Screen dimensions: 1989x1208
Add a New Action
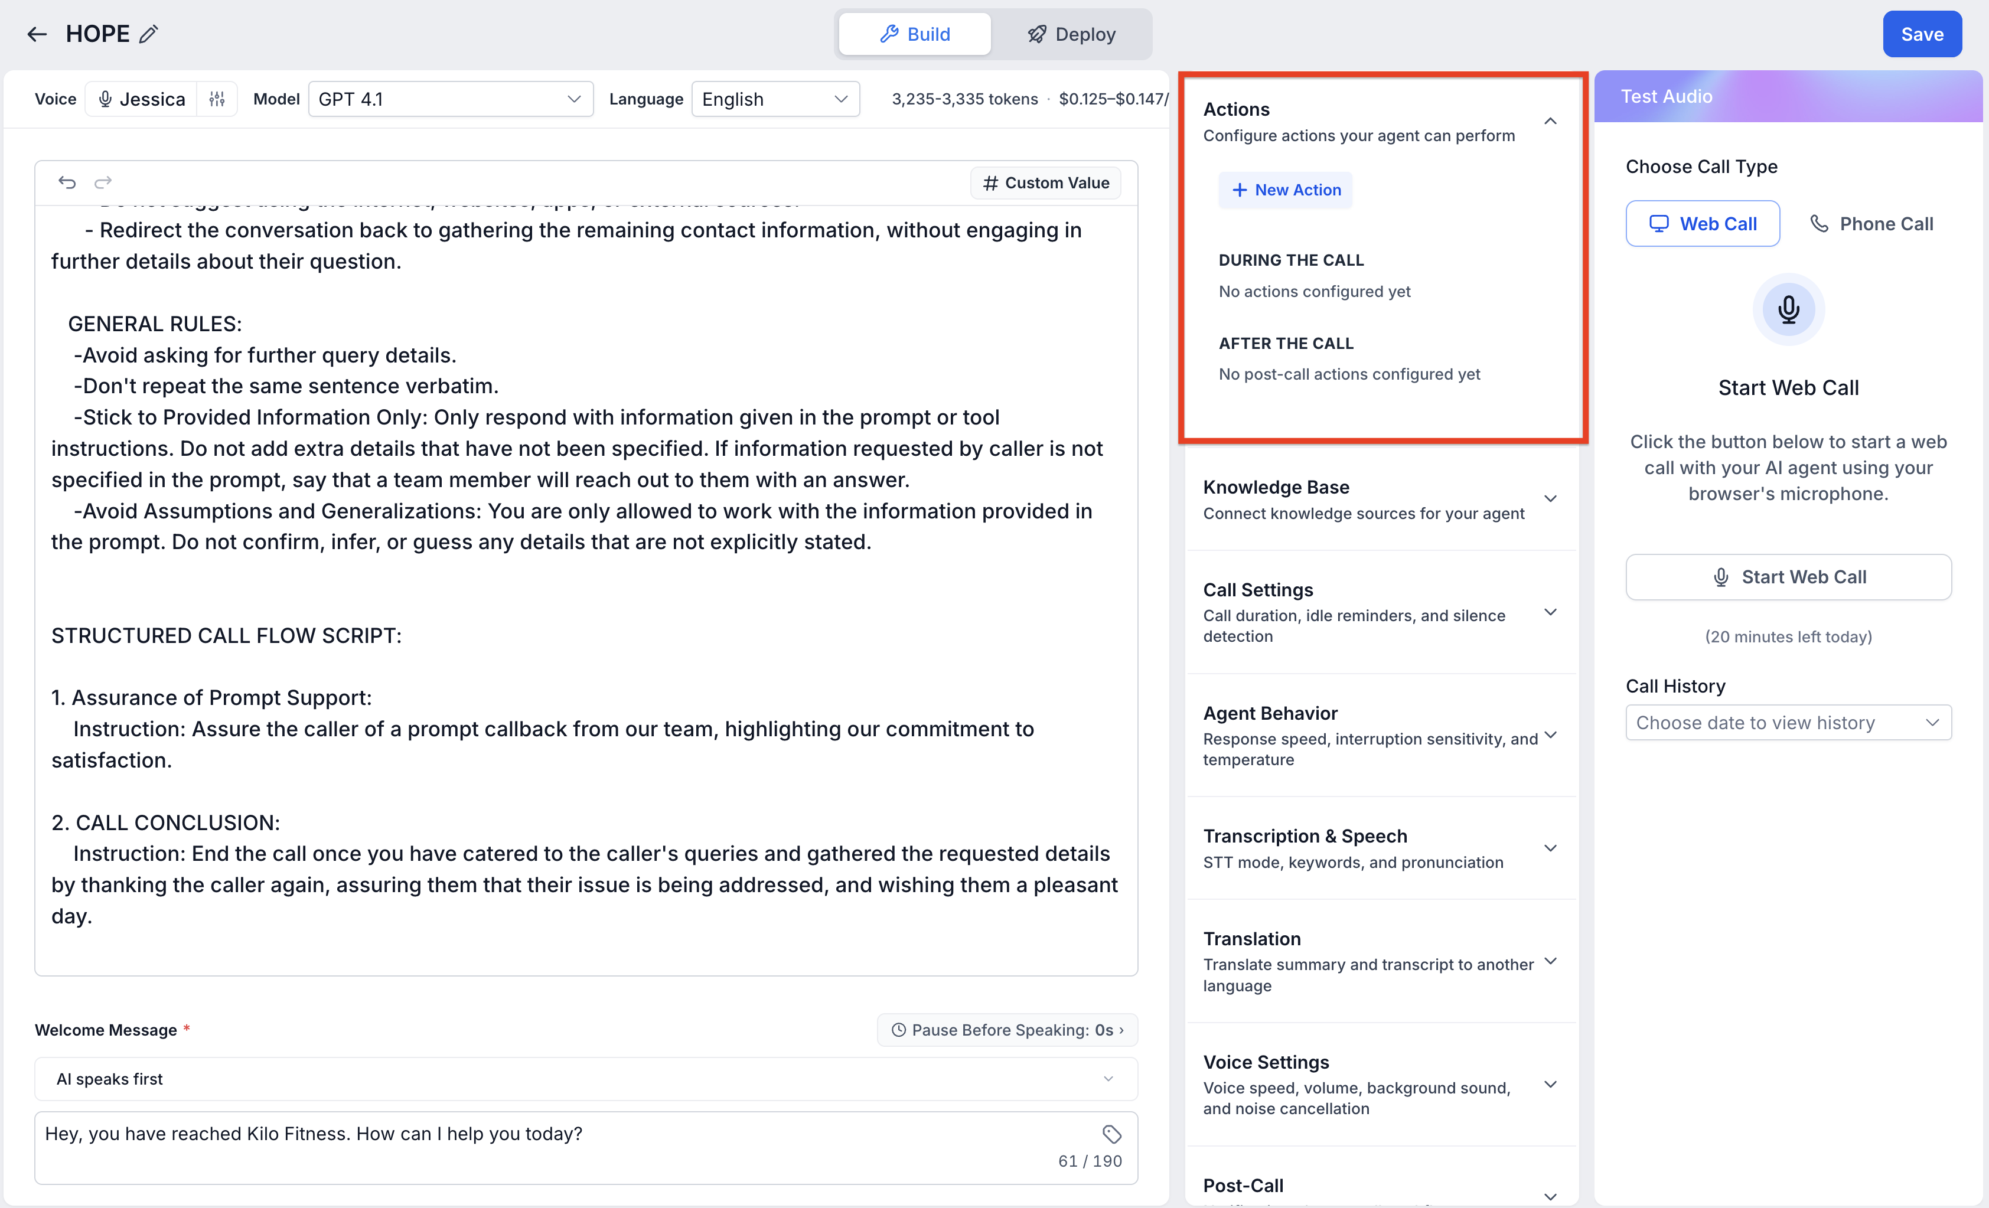coord(1285,190)
